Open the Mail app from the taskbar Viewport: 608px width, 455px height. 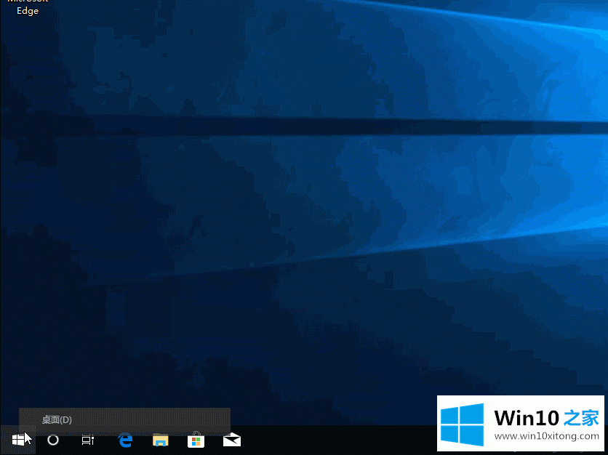232,440
